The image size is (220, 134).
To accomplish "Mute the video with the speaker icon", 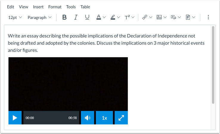I will pos(88,118).
